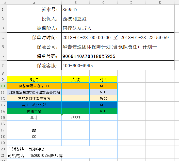Click yellow 时间 header cell
Viewport: 179px width, 161px height.
coord(103,79)
